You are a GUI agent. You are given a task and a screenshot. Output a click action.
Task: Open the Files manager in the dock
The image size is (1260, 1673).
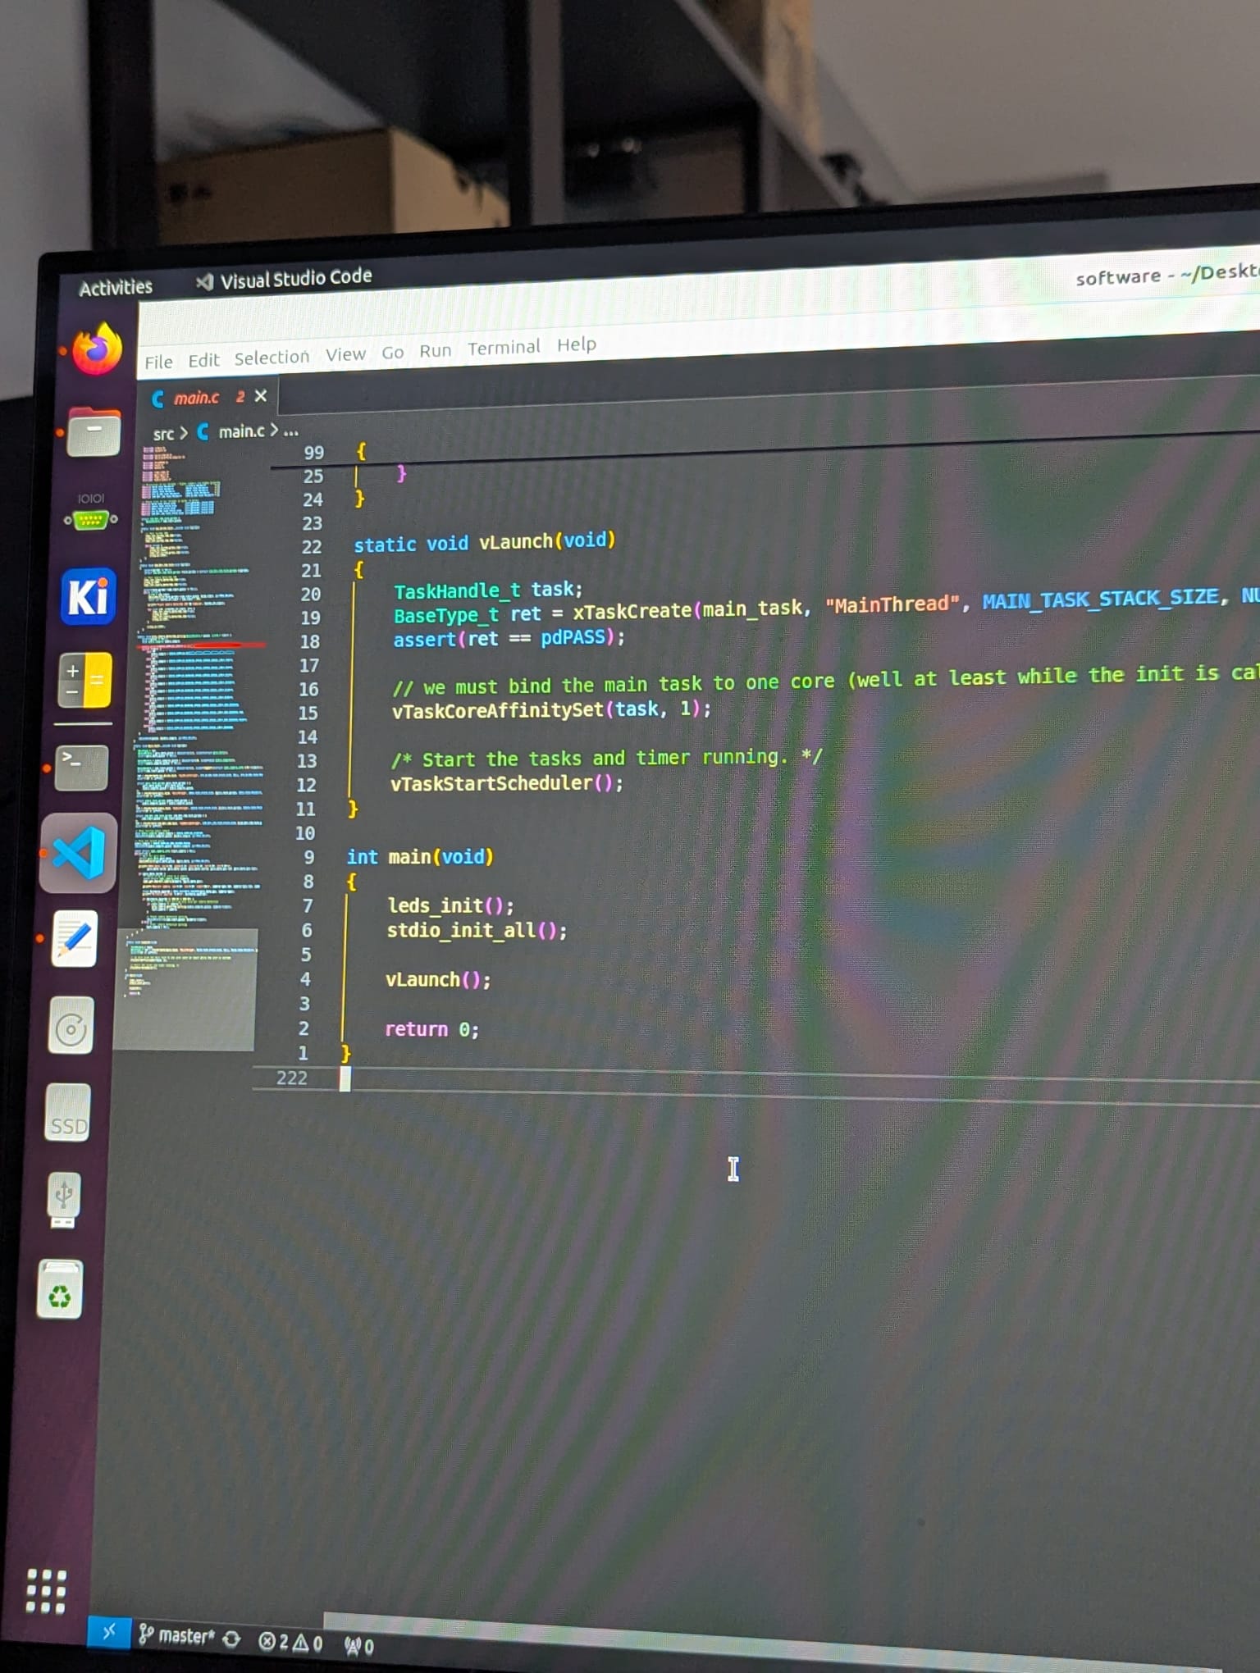(94, 432)
